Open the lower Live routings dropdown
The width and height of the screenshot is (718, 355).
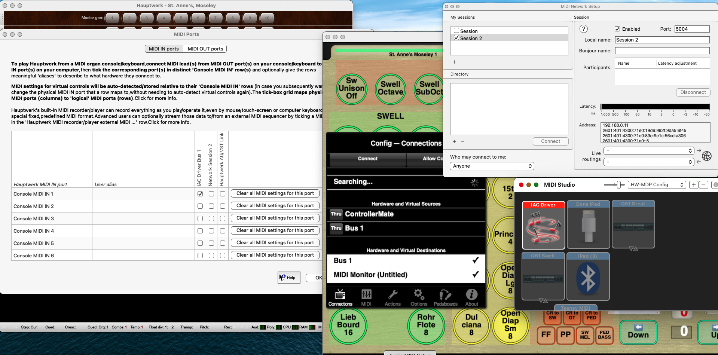coord(649,162)
